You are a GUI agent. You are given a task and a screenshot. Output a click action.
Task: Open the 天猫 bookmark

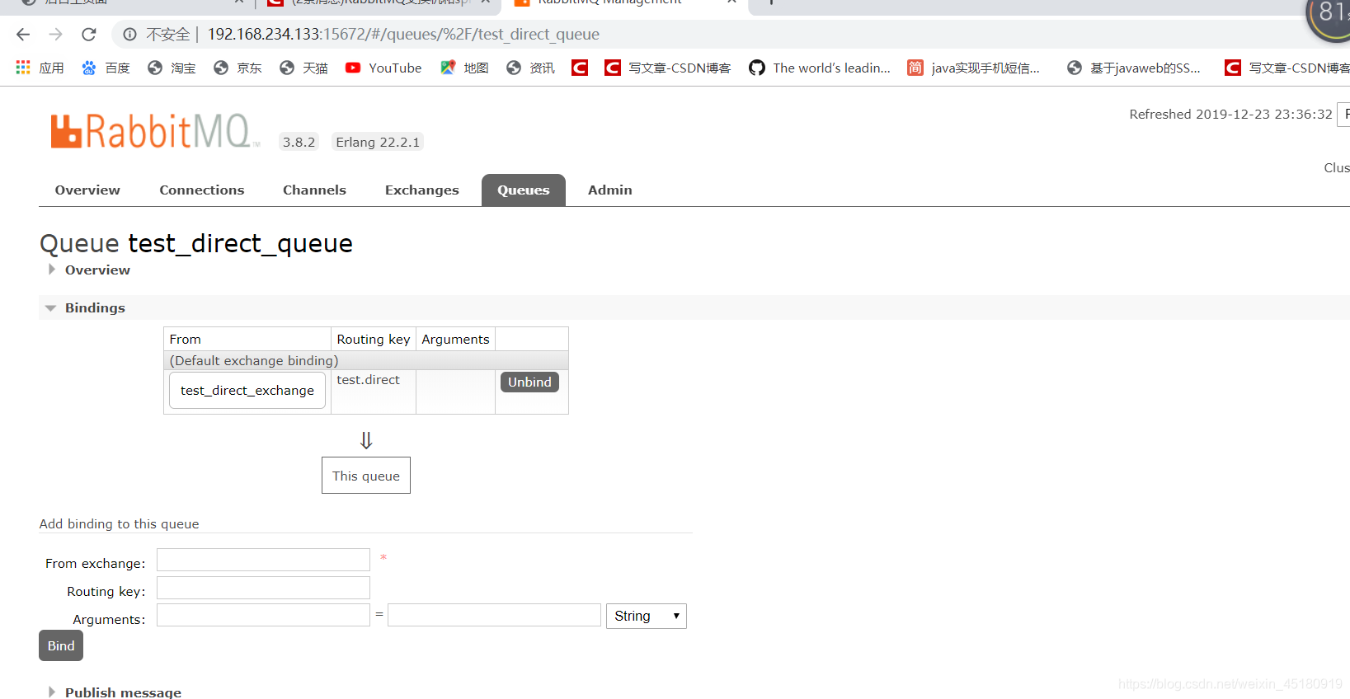click(303, 68)
